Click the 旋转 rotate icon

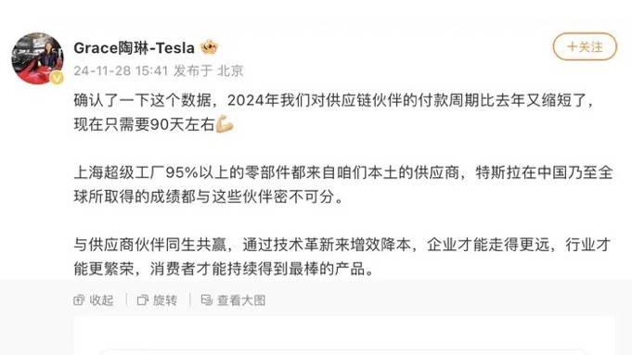(143, 300)
